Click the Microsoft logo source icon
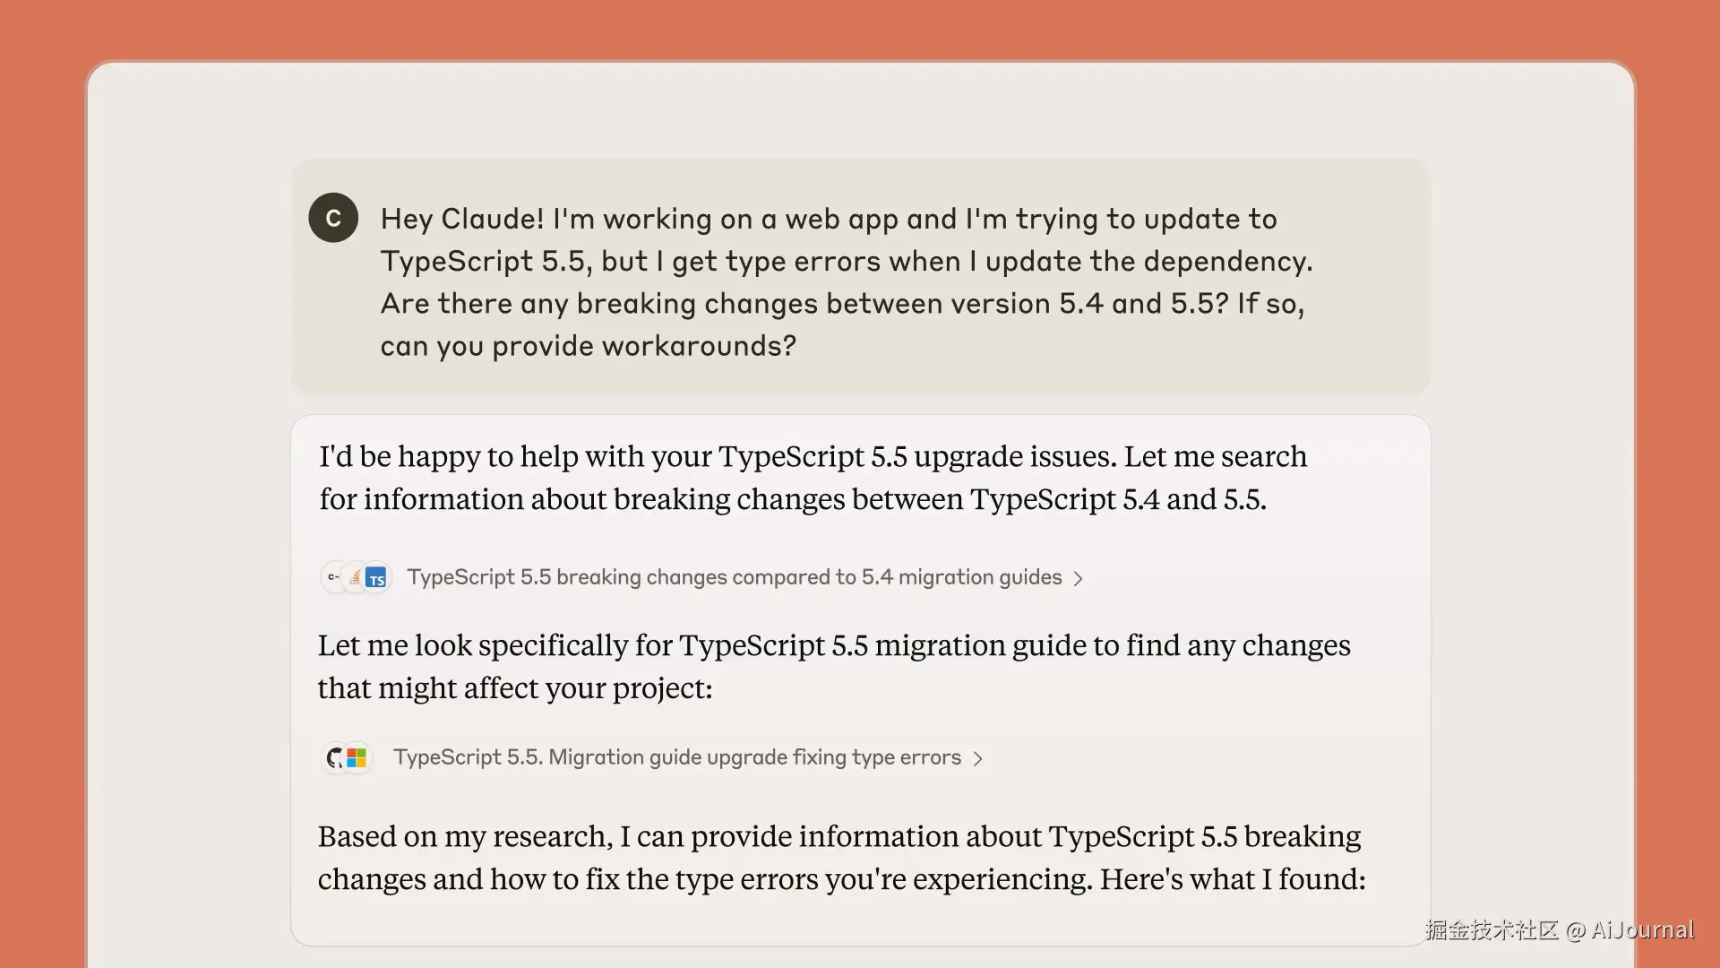Viewport: 1720px width, 968px height. pos(357,758)
